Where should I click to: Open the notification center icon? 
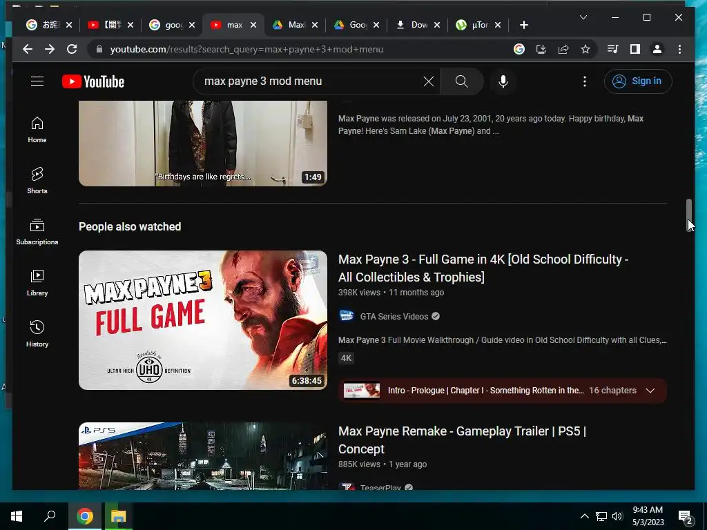(x=686, y=517)
